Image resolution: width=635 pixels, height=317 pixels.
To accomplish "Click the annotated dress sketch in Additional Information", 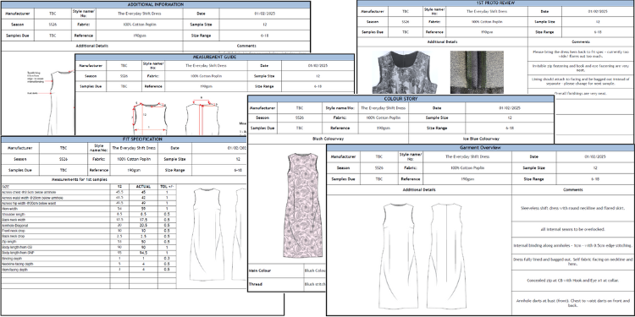I will pyautogui.click(x=61, y=102).
